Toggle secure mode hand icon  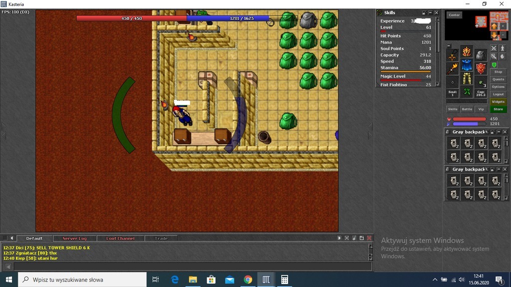click(x=502, y=57)
